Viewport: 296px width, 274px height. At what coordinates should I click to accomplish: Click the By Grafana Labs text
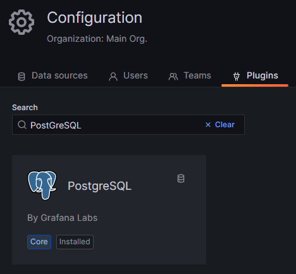[63, 218]
